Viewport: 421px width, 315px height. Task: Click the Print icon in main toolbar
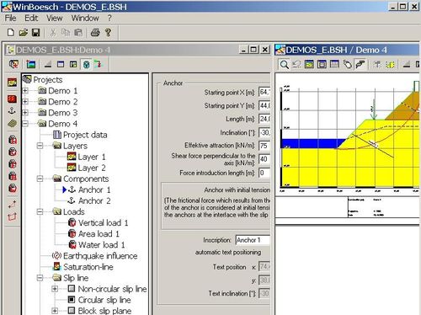click(x=95, y=33)
